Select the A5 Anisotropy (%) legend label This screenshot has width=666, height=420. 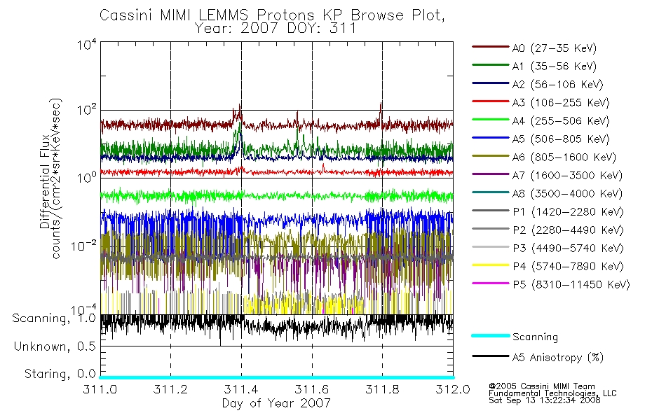pos(558,358)
